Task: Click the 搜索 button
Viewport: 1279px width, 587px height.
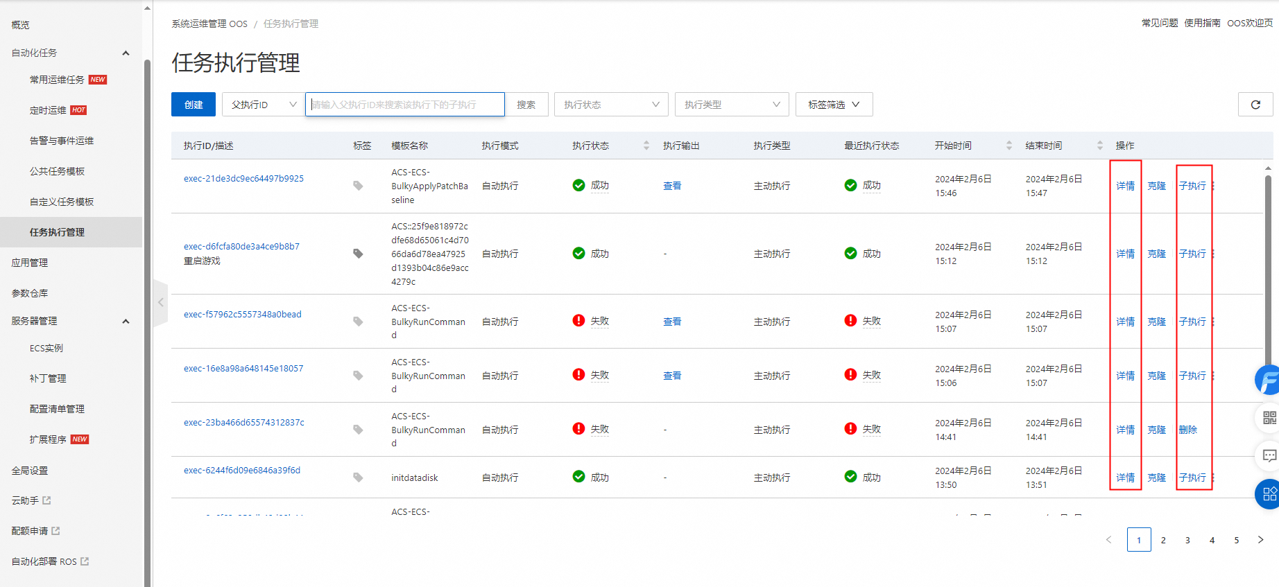Action: coord(526,105)
